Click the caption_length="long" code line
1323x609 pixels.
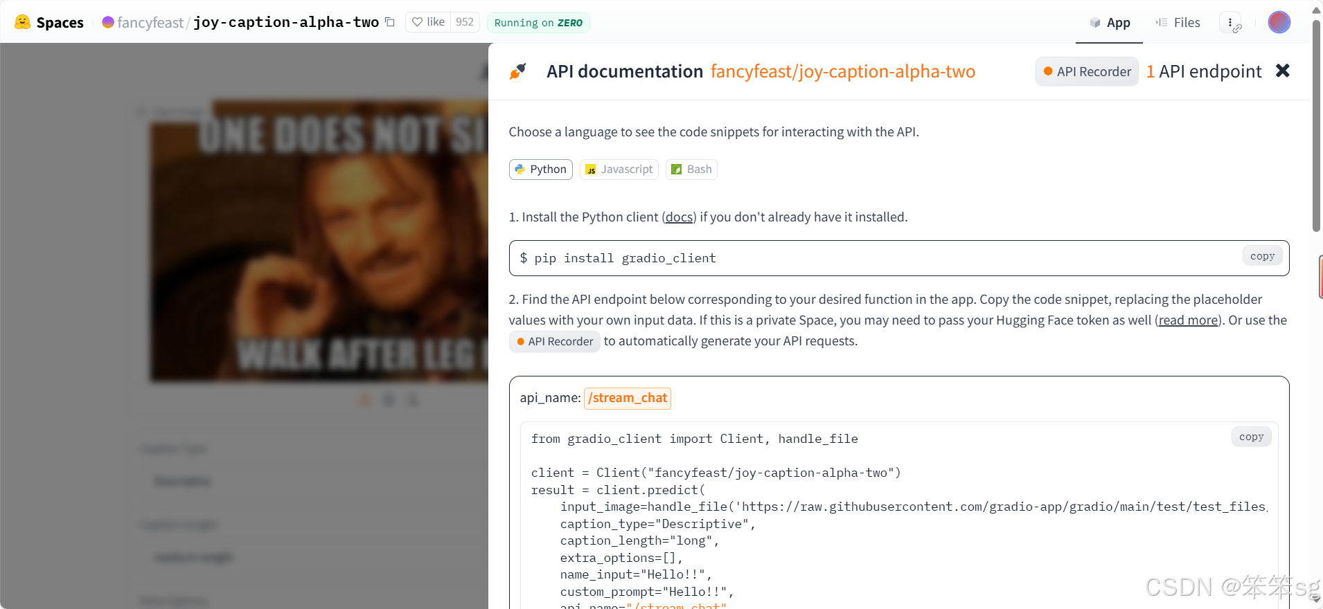(x=640, y=540)
